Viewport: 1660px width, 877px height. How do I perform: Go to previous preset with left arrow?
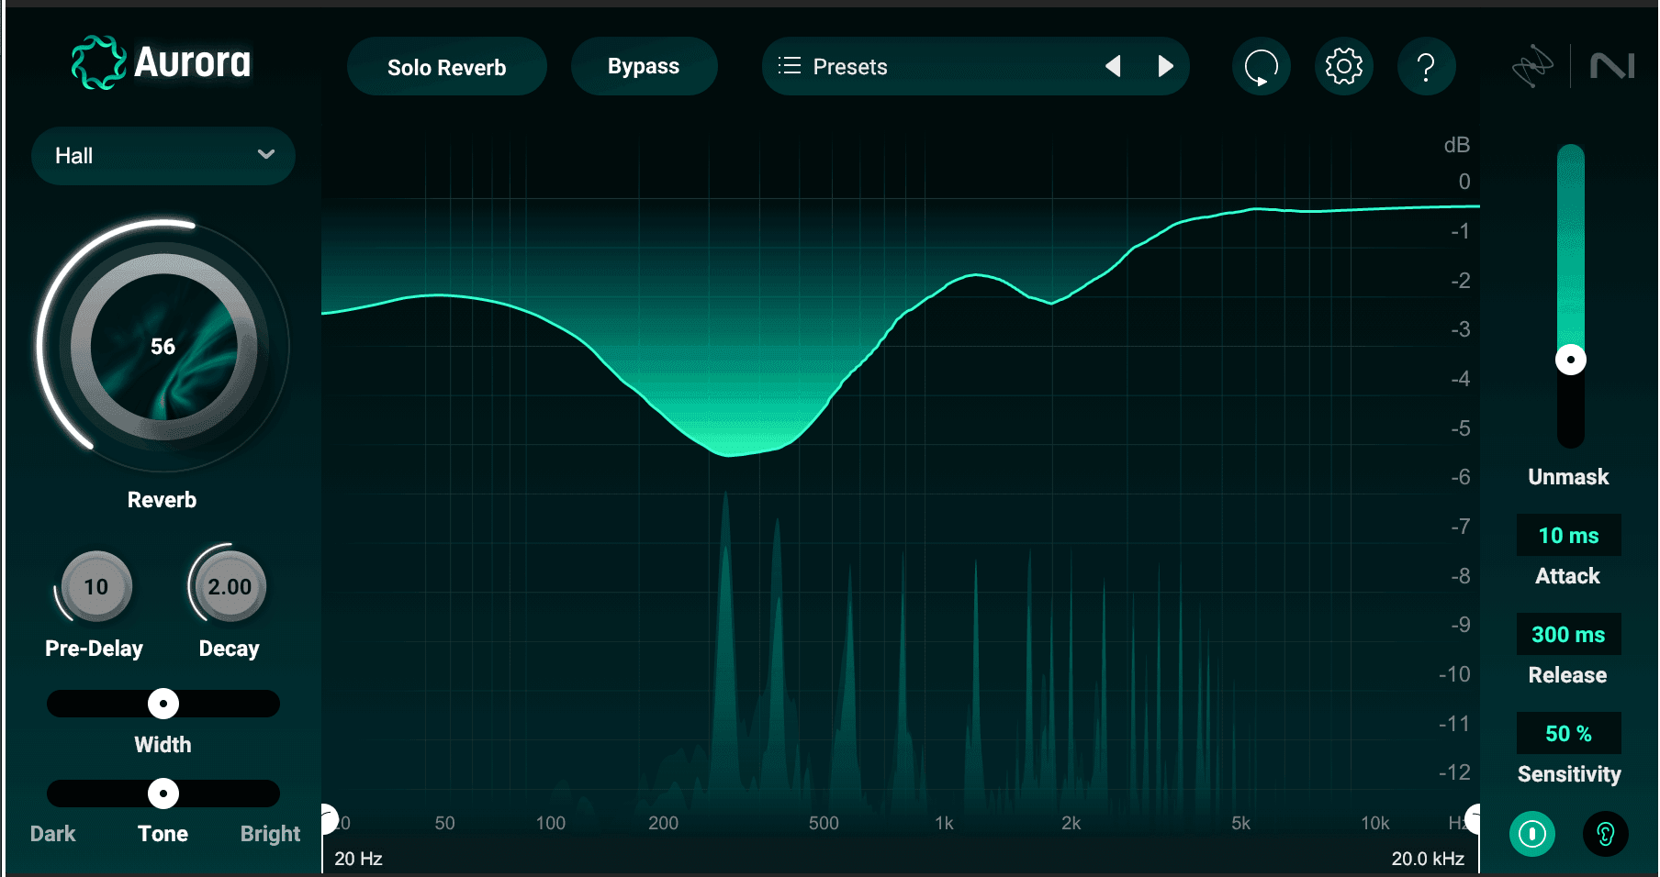(x=1113, y=66)
